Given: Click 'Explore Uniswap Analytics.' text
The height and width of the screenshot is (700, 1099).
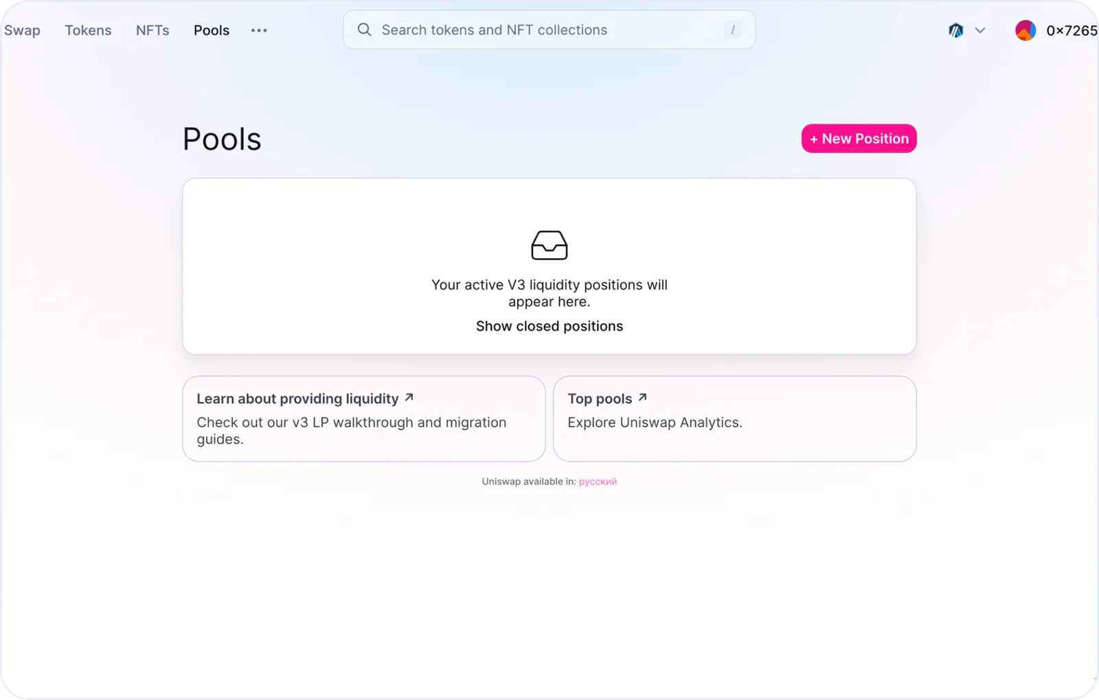Looking at the screenshot, I should tap(655, 423).
